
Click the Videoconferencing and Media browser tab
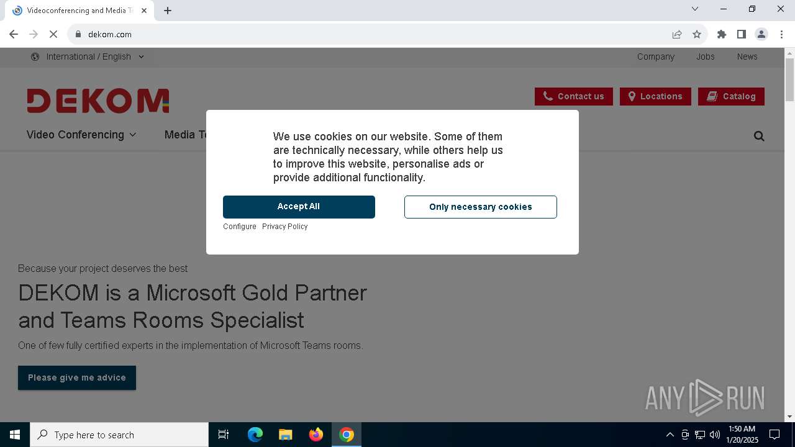click(x=79, y=11)
